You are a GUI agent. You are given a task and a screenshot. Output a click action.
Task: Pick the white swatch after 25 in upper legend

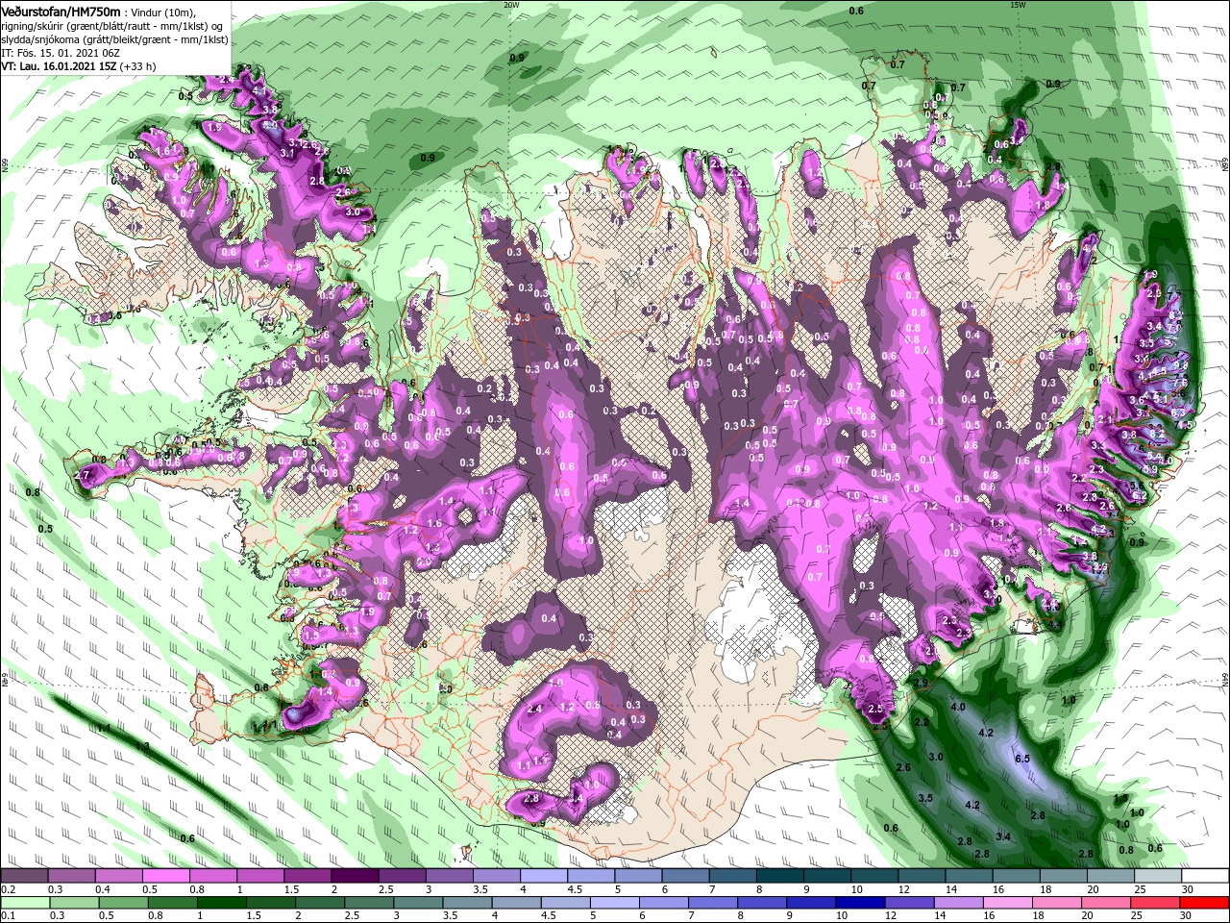point(1206,875)
